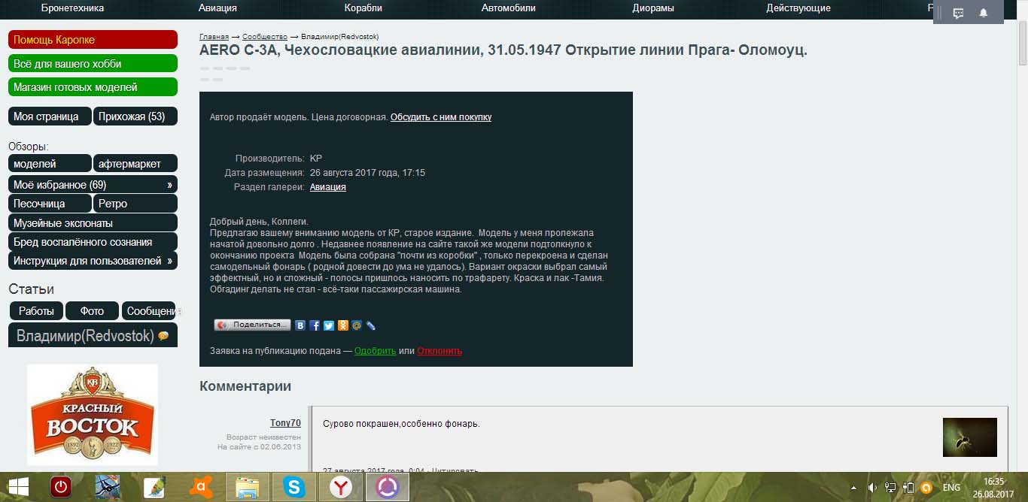Click the LiveJournal pencil share icon
1028x502 pixels.
(x=370, y=325)
